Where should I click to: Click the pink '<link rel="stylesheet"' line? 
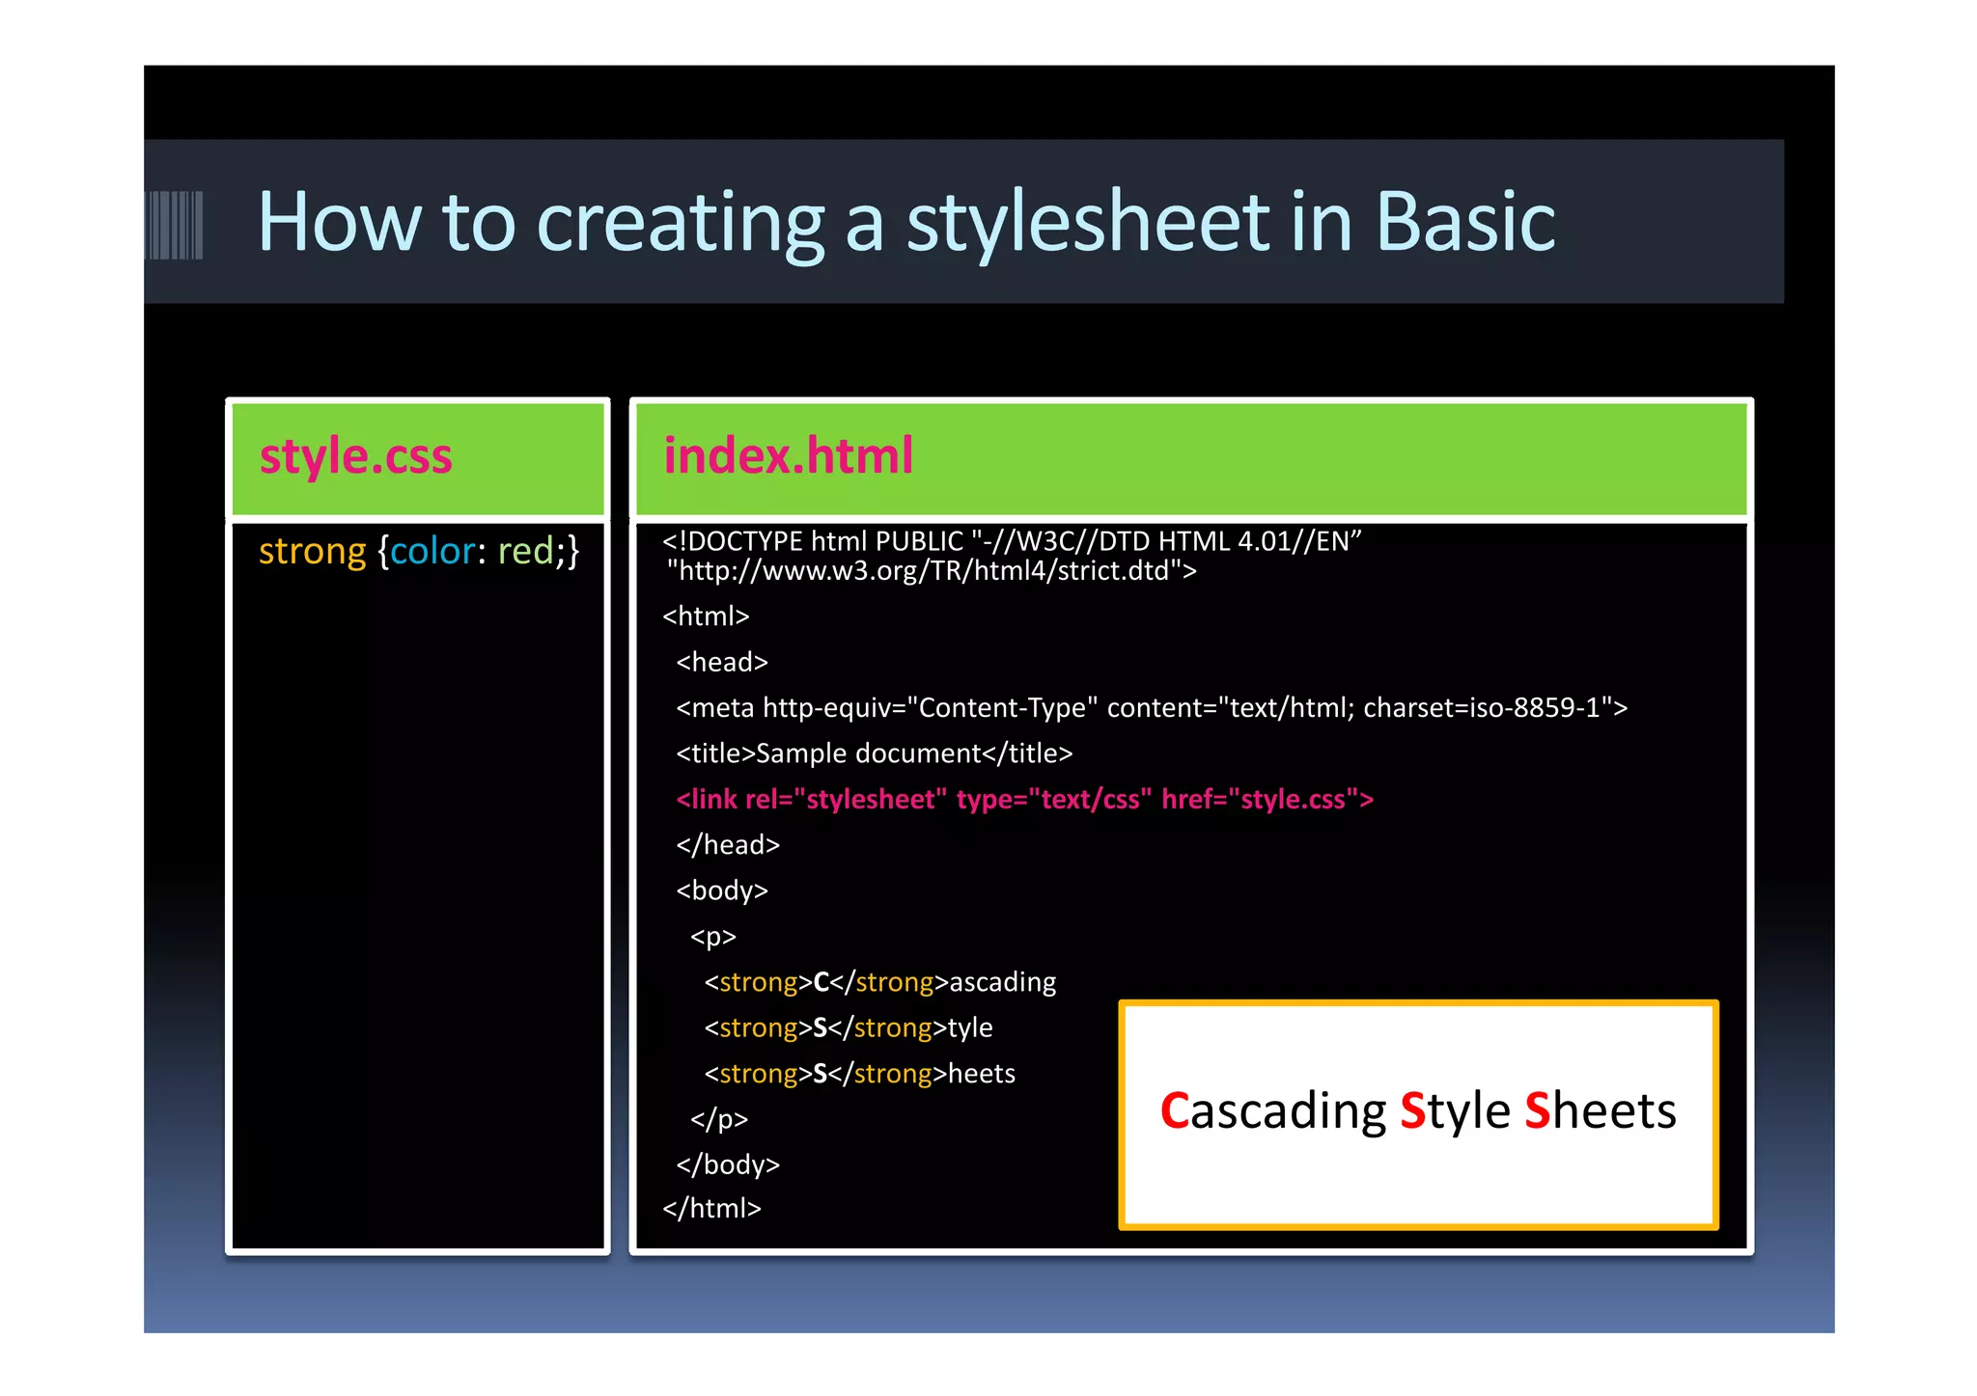click(1024, 799)
